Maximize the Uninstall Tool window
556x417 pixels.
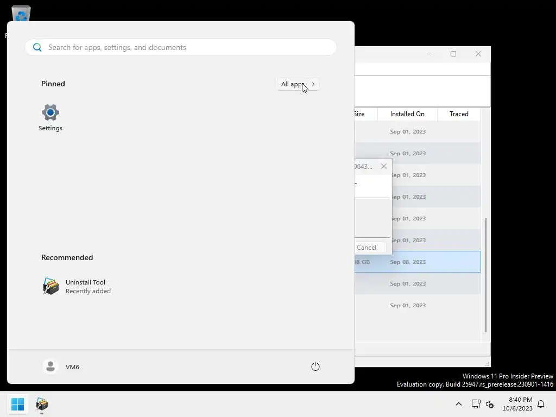tap(453, 54)
